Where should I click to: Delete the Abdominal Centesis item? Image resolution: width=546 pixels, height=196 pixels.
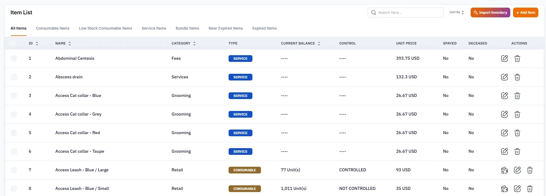click(517, 59)
